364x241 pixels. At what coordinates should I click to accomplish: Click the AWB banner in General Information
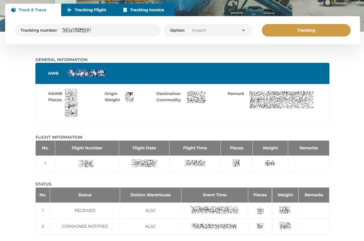[182, 73]
